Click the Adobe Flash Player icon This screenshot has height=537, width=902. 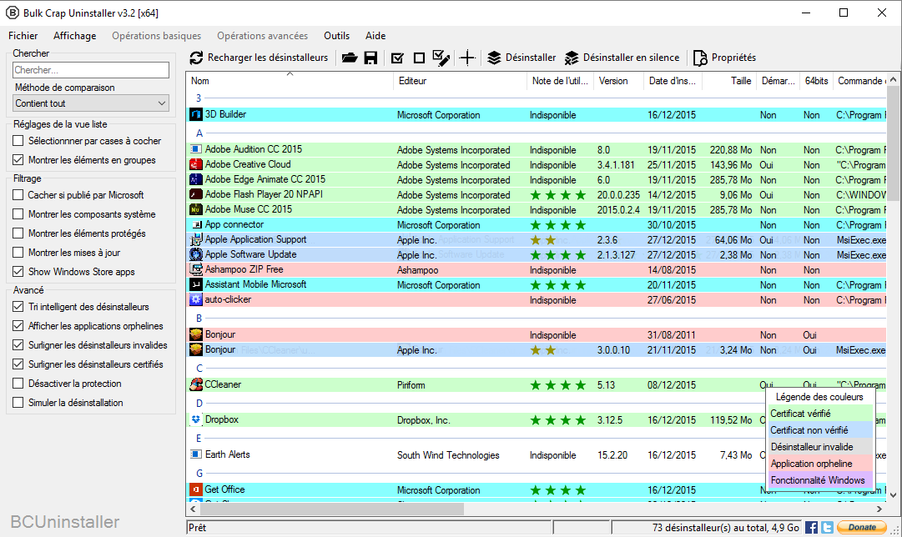(x=196, y=194)
